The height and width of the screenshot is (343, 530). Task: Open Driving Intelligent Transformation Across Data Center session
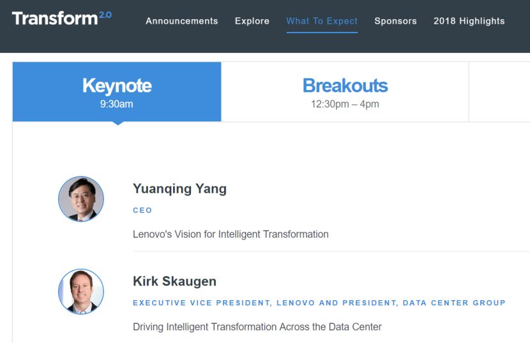pyautogui.click(x=257, y=327)
